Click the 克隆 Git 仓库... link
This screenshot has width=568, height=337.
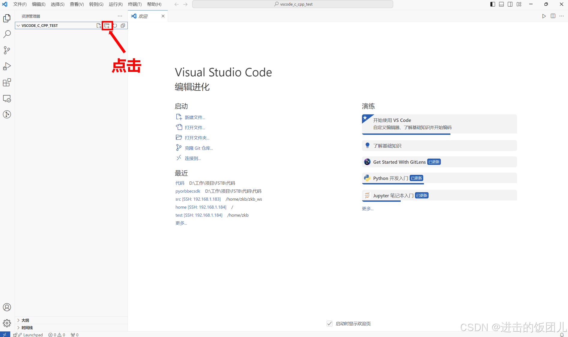[x=199, y=148]
